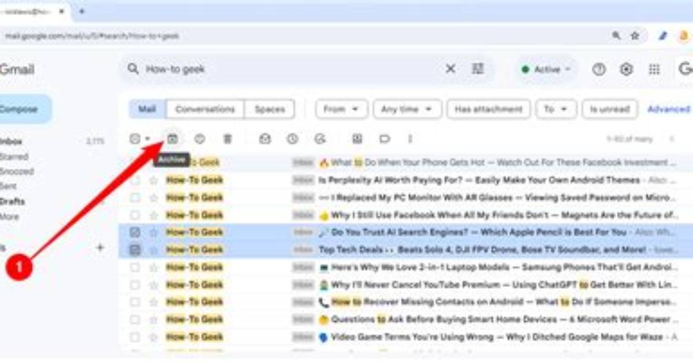
Task: Check the "Questions to Ask Before Buying" email
Action: [135, 319]
